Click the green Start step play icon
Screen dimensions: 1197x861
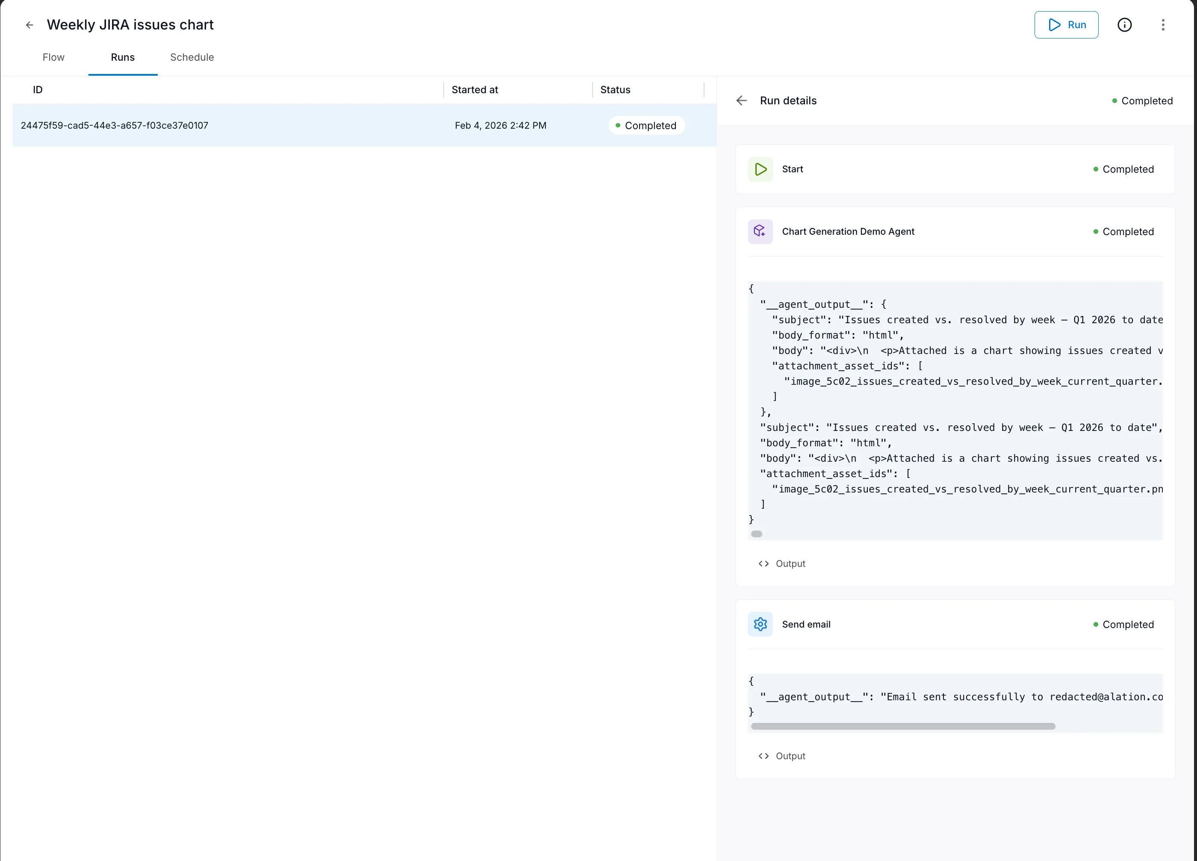760,169
